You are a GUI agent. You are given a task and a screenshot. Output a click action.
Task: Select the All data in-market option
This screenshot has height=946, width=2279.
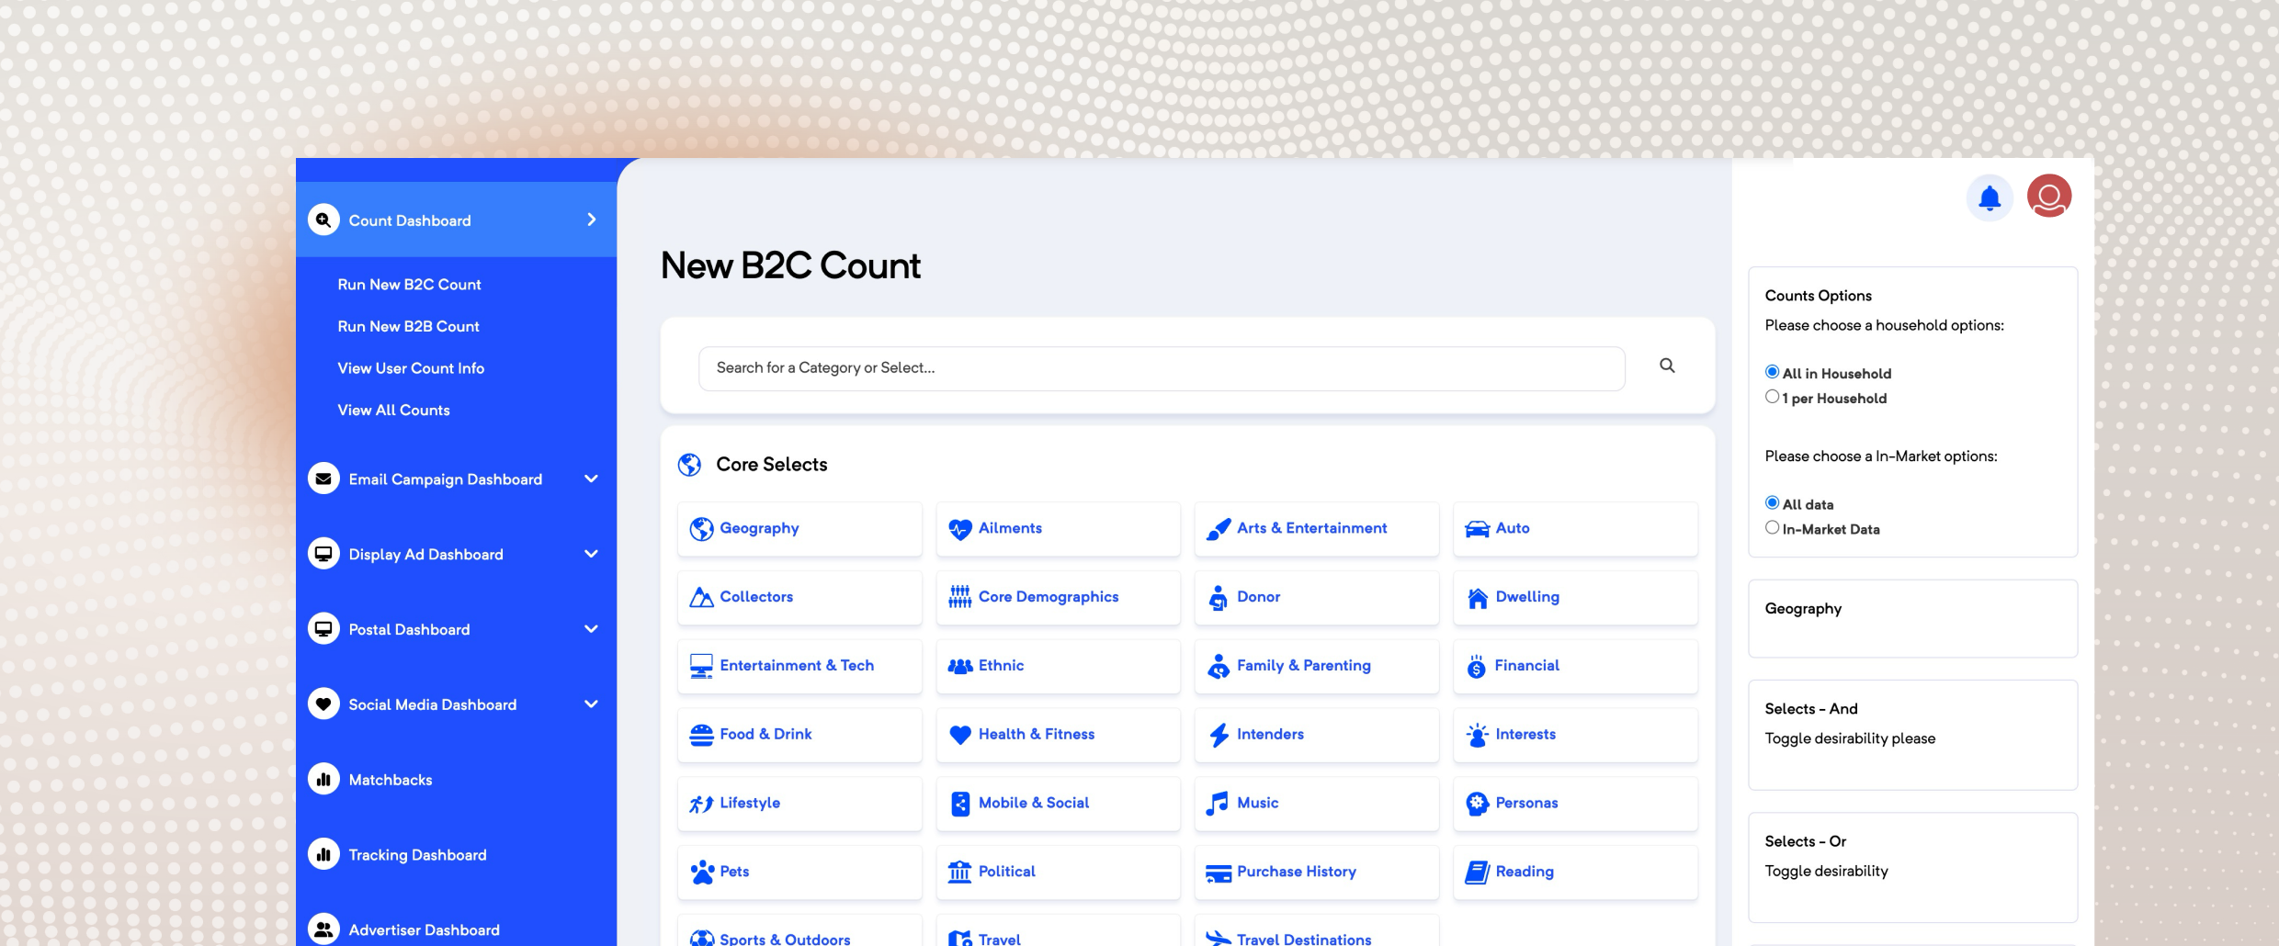coord(1772,502)
